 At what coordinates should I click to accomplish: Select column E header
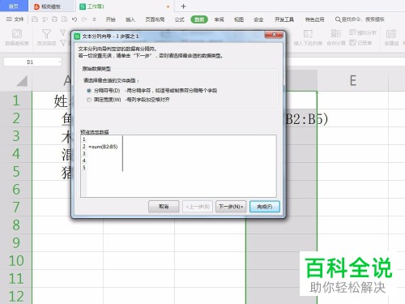pos(353,80)
